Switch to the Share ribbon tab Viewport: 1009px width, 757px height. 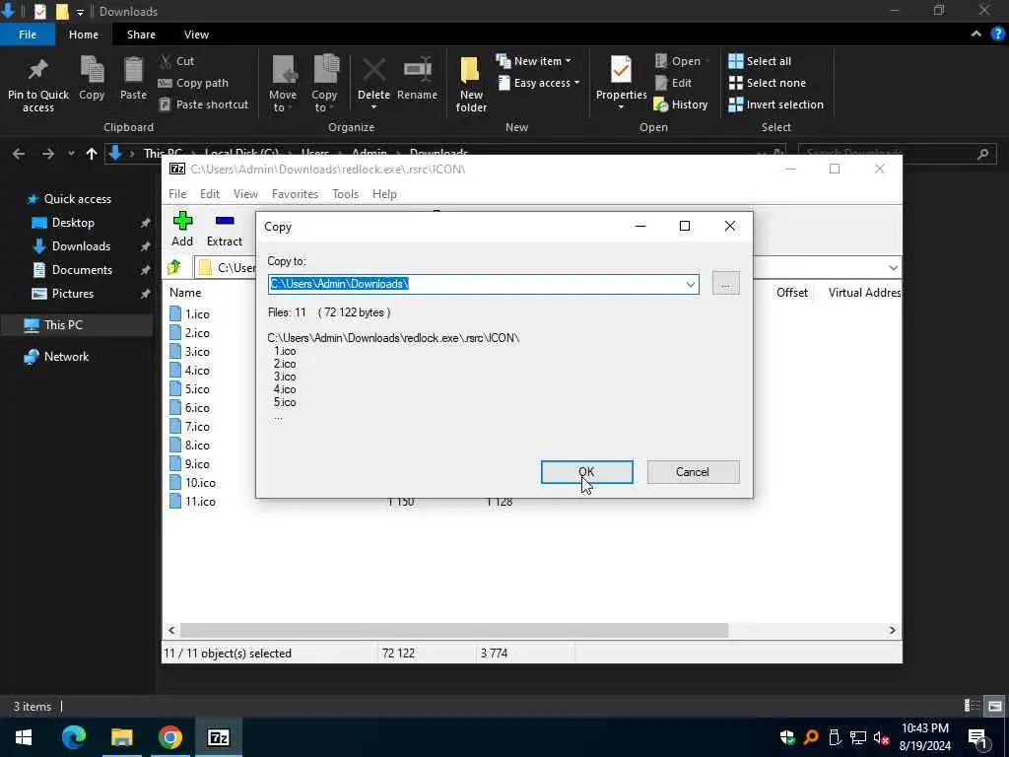pyautogui.click(x=141, y=34)
